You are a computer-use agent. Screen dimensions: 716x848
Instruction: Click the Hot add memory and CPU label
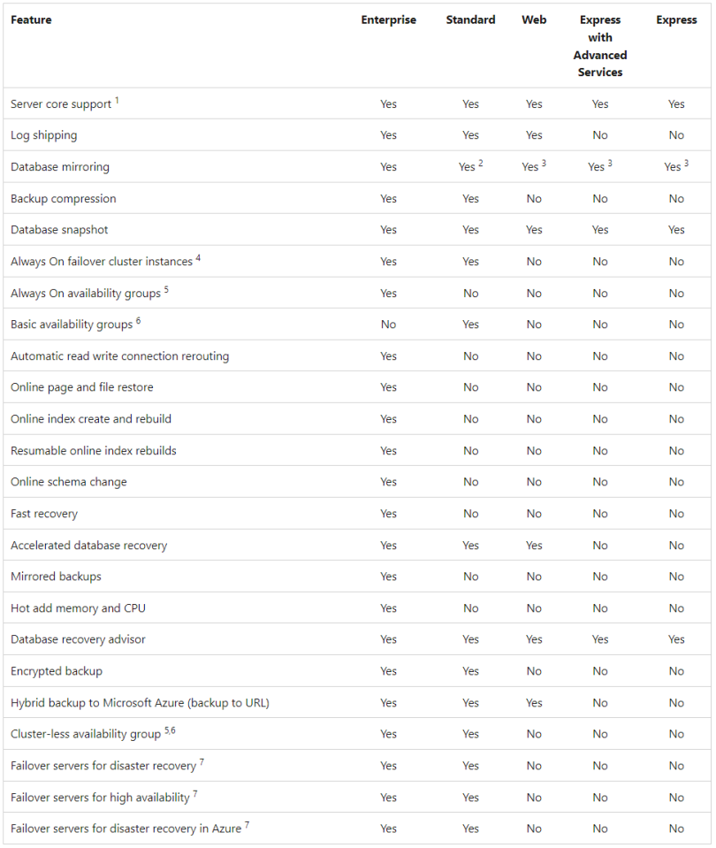76,608
